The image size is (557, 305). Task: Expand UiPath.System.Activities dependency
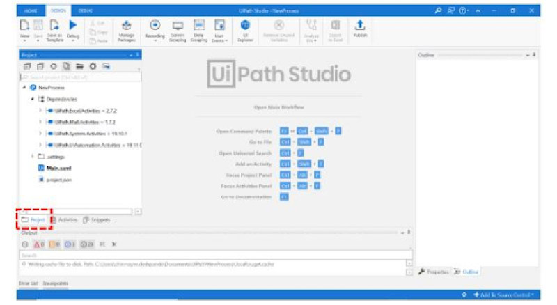(x=40, y=133)
